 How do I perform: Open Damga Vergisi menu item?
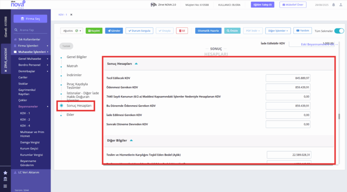(x=30, y=142)
